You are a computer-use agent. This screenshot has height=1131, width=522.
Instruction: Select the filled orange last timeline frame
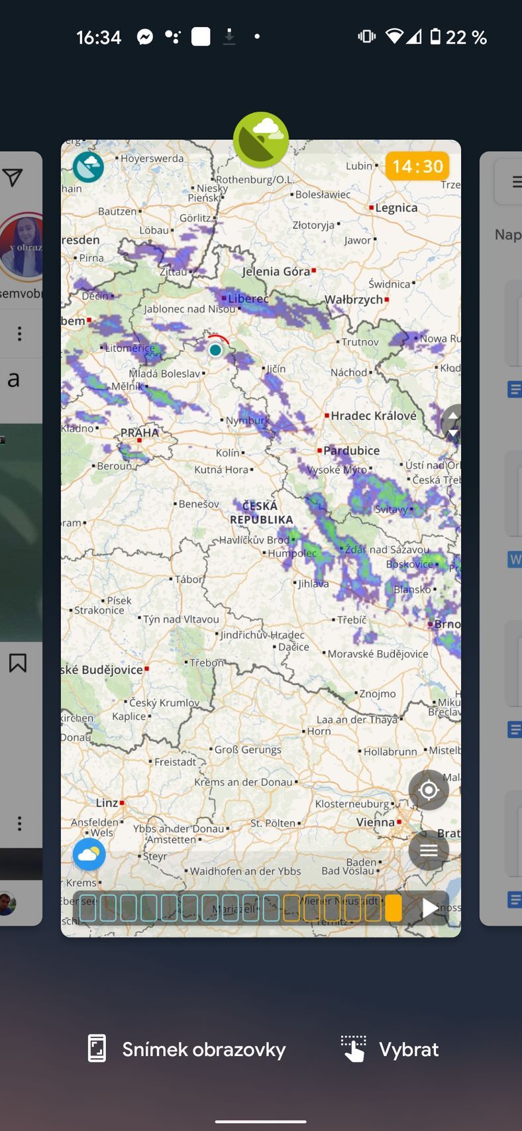393,908
